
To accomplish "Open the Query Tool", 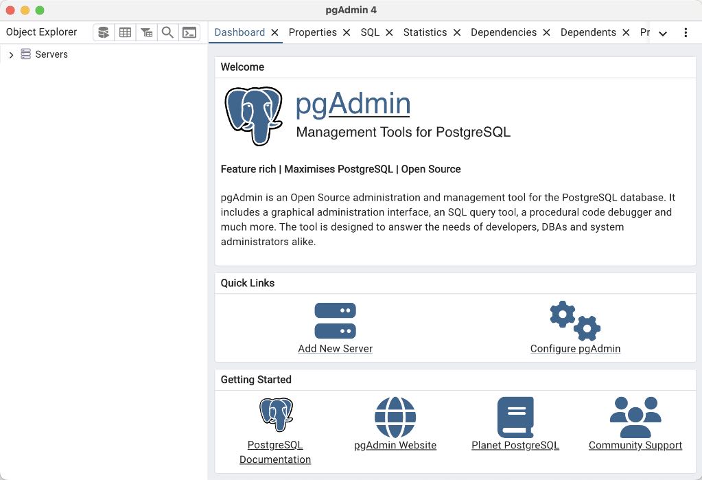I will click(x=102, y=32).
